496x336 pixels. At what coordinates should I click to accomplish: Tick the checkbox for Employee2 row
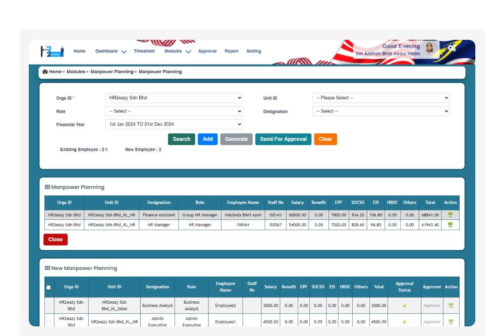(48, 306)
